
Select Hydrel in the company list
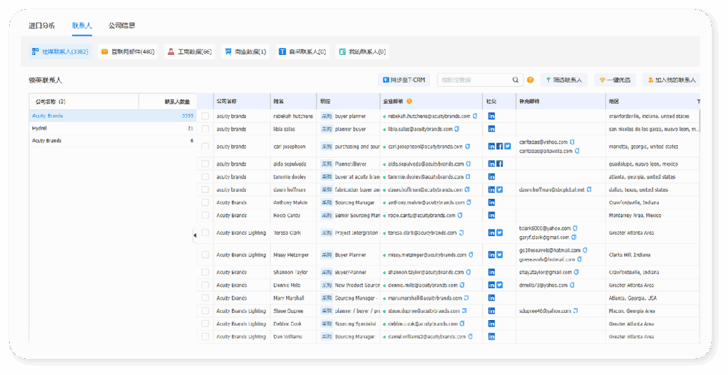tap(39, 128)
